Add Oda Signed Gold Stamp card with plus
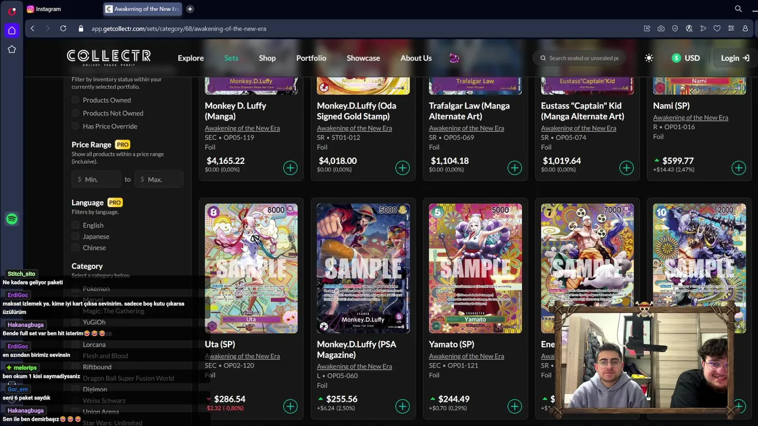The height and width of the screenshot is (426, 758). (402, 168)
